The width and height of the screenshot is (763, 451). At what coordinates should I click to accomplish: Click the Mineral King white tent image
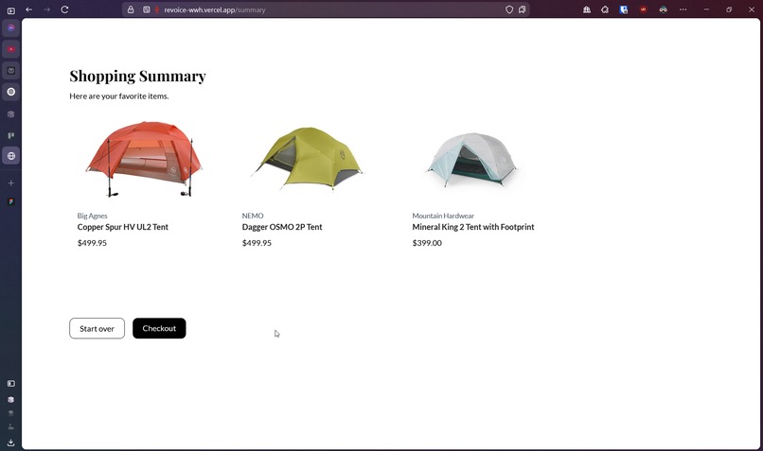click(471, 160)
